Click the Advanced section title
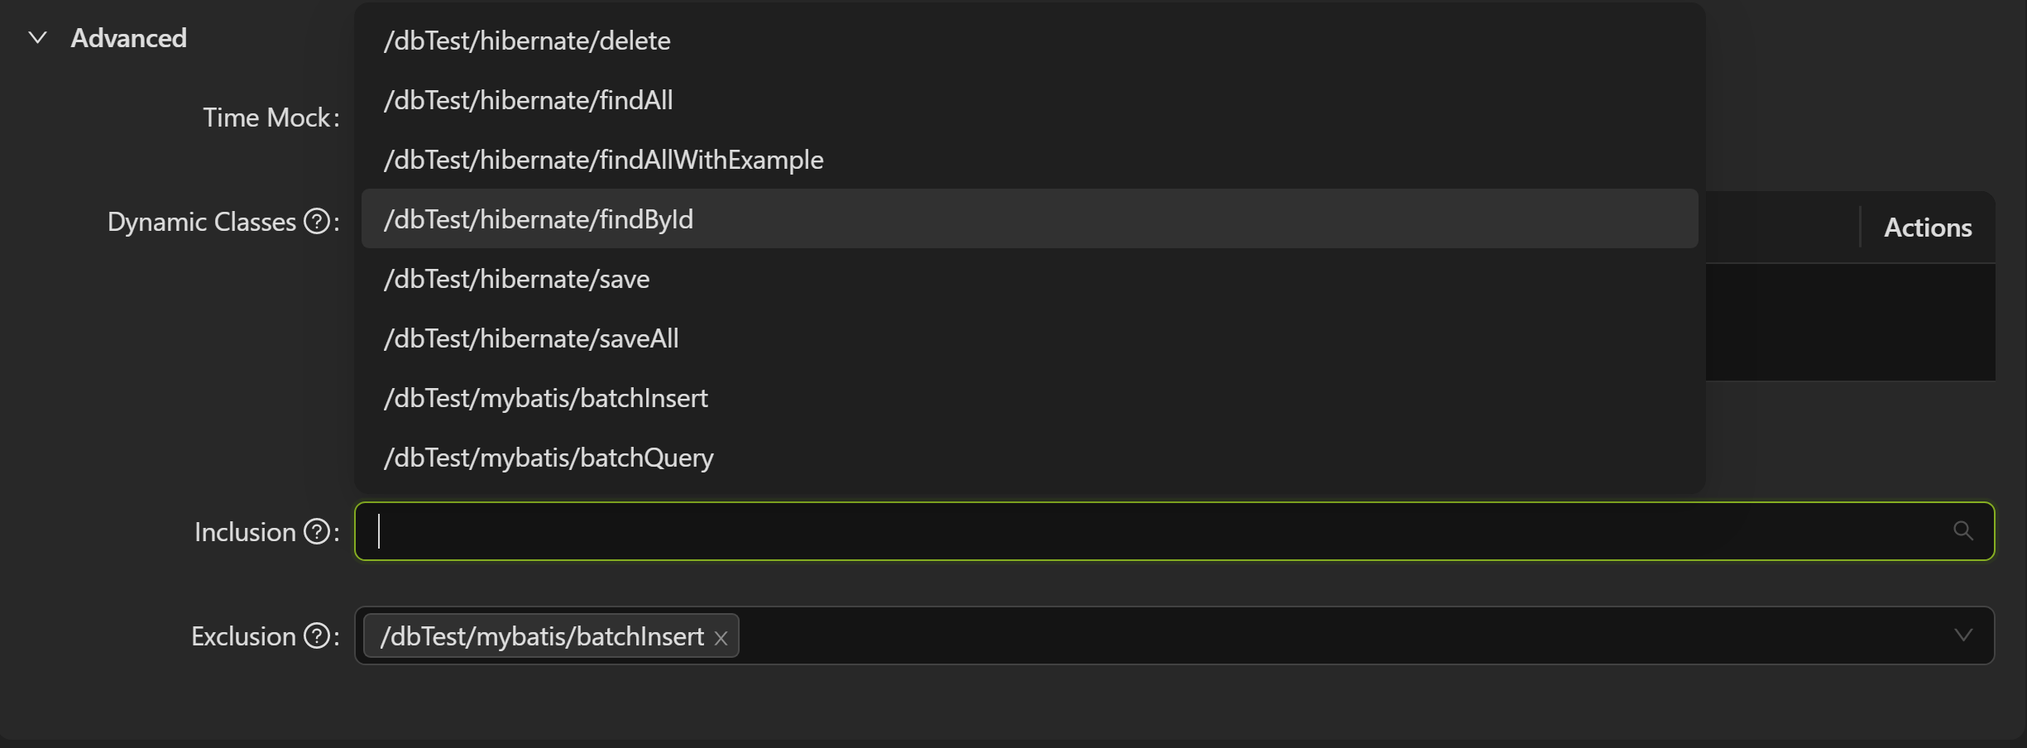 coord(128,38)
